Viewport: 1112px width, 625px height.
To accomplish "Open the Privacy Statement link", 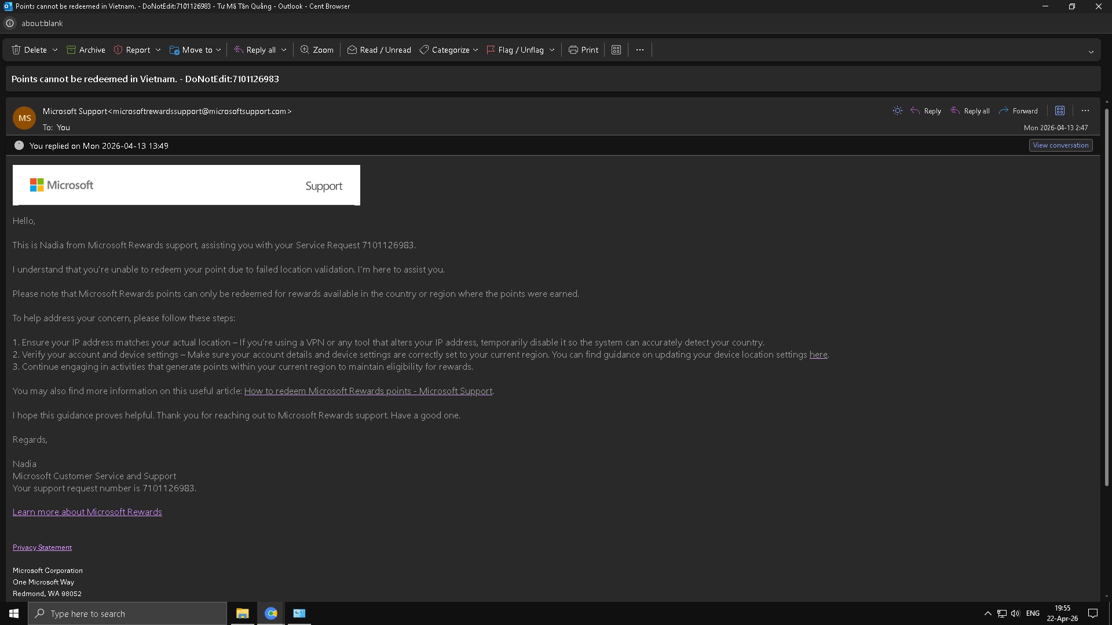I will click(42, 547).
